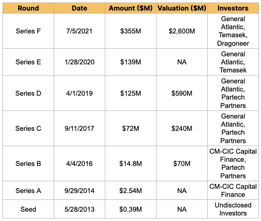This screenshot has width=261, height=221.
Task: Select the Series A round cell
Action: [x=28, y=191]
